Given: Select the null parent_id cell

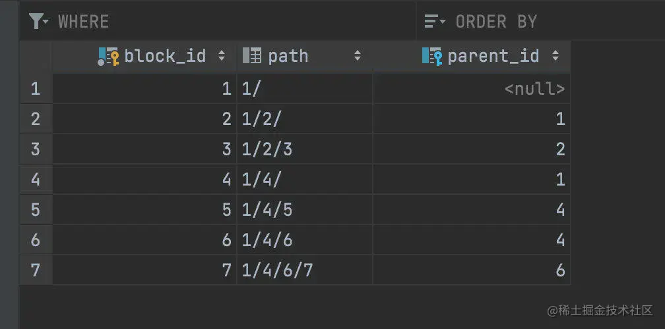Looking at the screenshot, I should click(x=534, y=89).
